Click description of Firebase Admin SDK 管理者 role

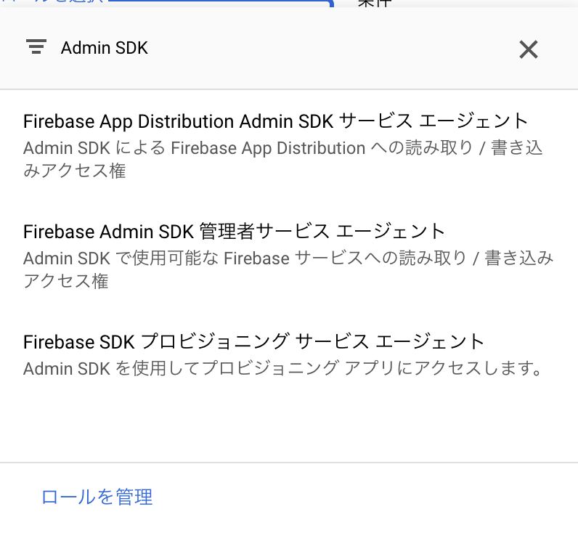click(x=288, y=269)
